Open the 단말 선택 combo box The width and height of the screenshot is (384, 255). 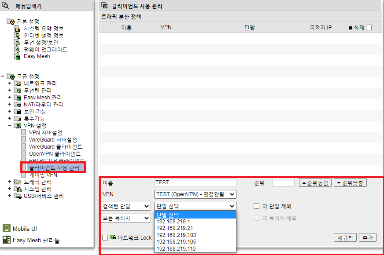(195, 206)
